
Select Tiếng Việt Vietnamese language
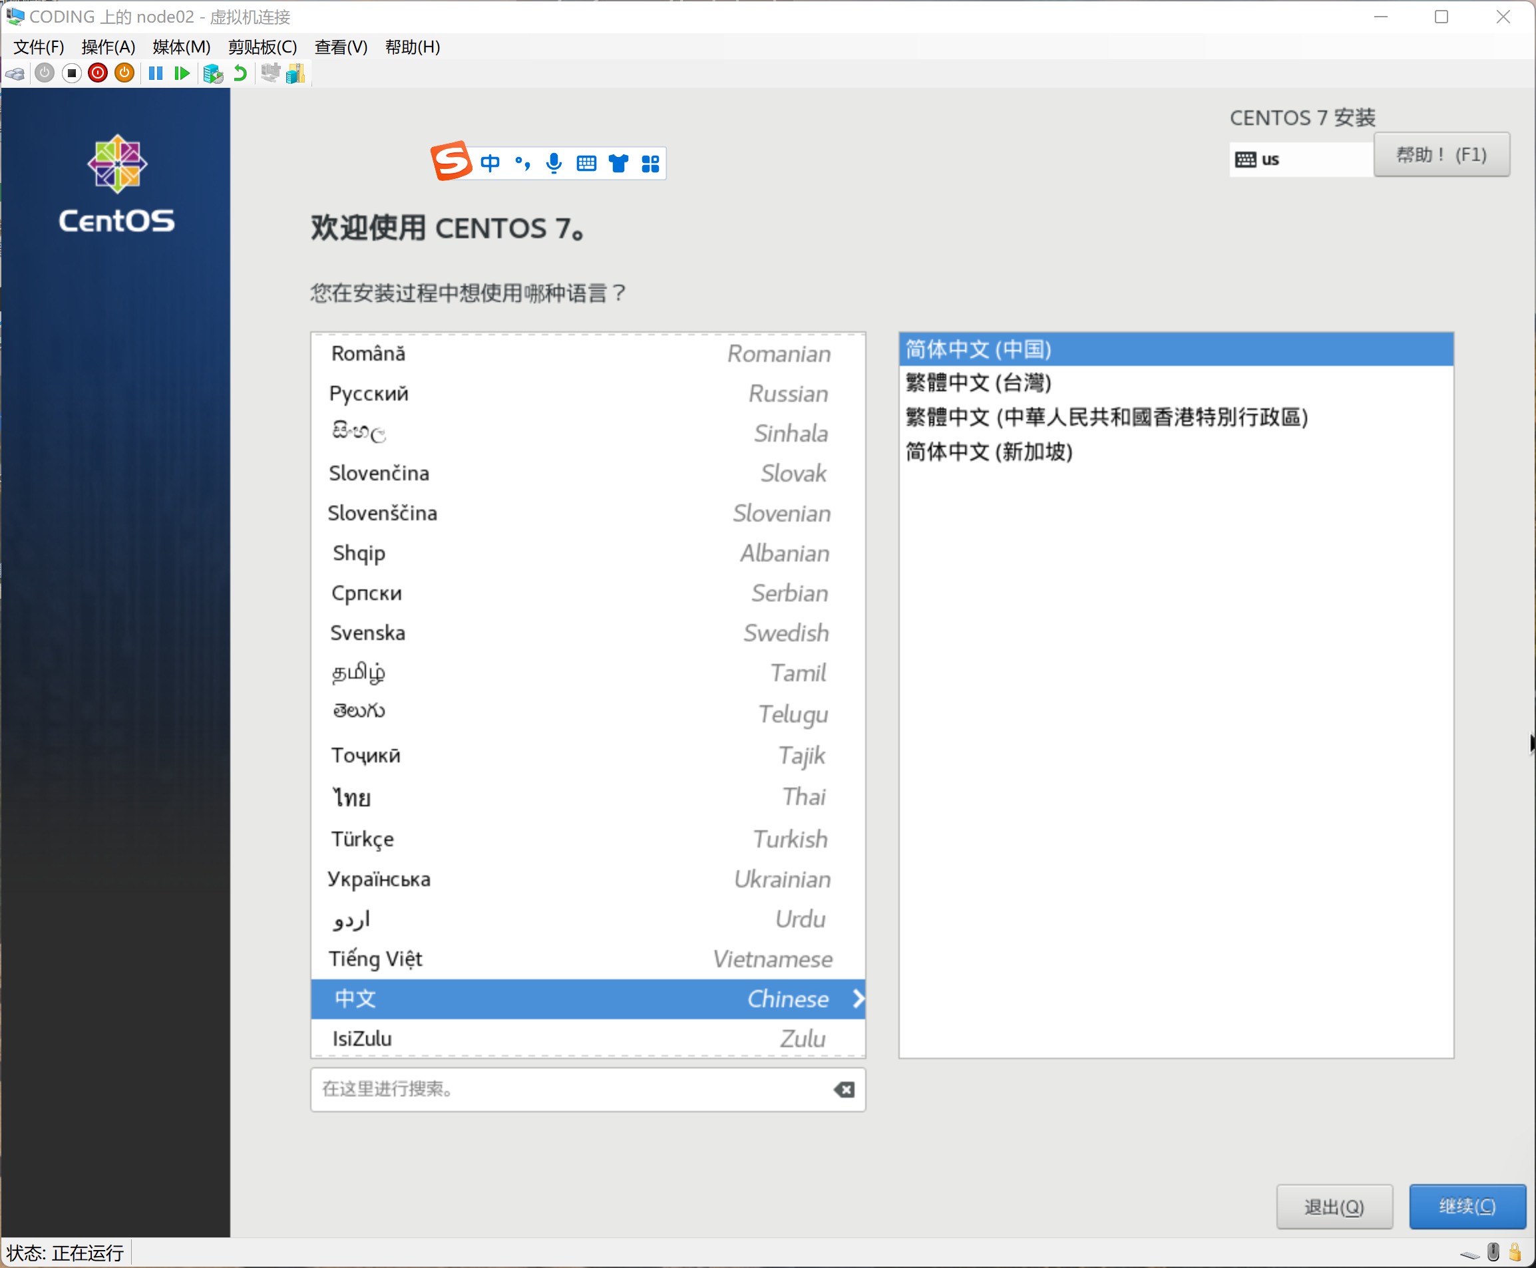(588, 959)
